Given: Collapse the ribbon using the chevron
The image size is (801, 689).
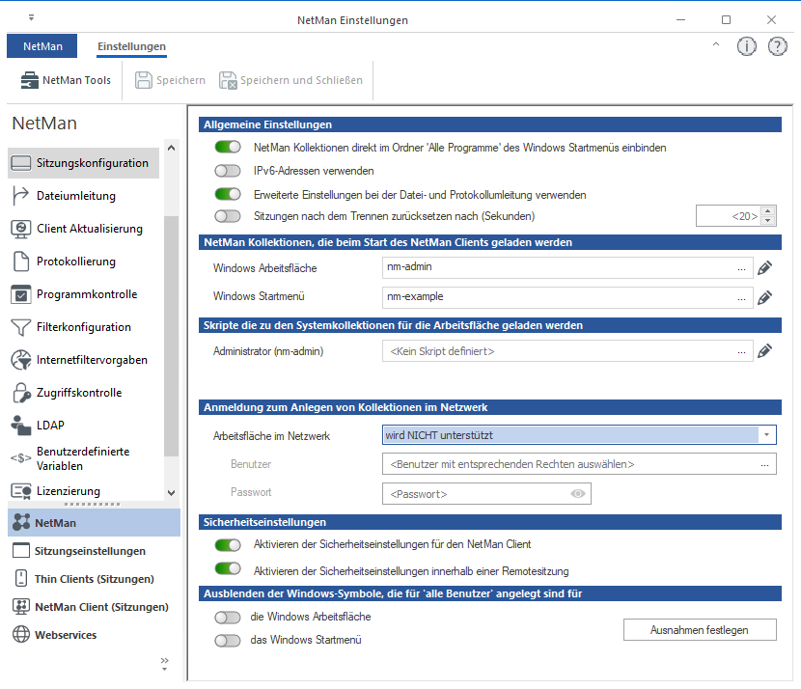Looking at the screenshot, I should click(x=716, y=44).
